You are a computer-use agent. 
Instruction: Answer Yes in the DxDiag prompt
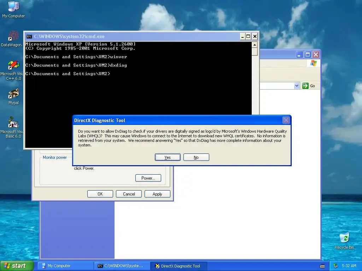point(168,157)
